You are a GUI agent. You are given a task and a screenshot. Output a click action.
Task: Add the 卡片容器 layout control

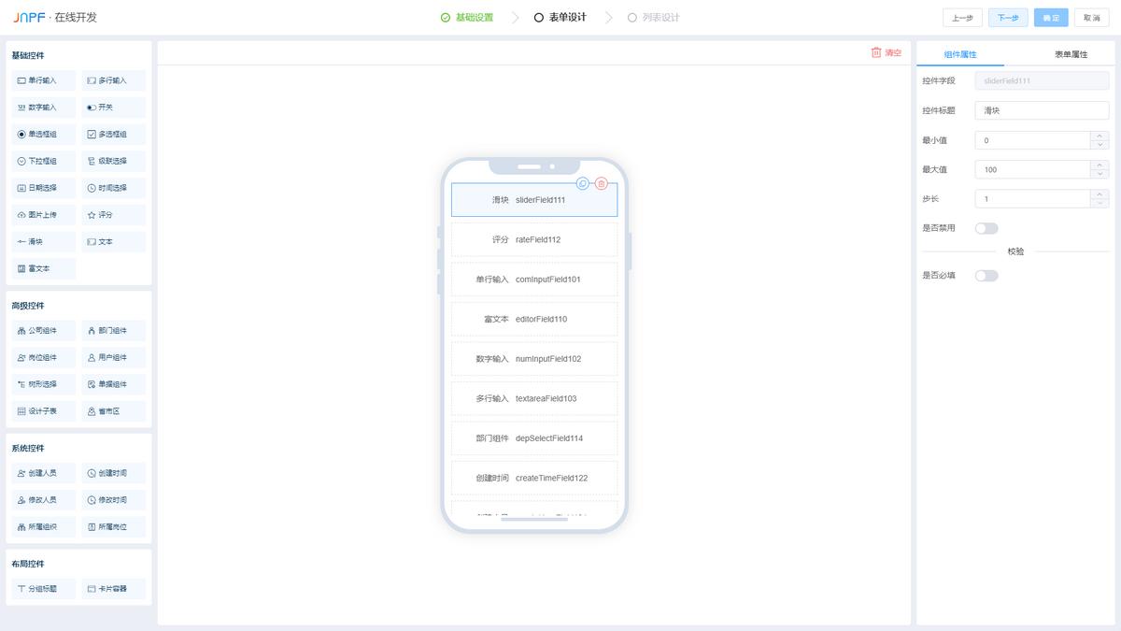tap(114, 589)
